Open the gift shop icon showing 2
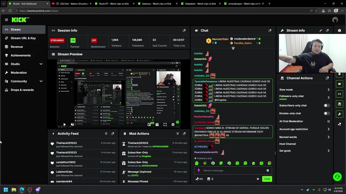The image size is (346, 194). [x=210, y=179]
